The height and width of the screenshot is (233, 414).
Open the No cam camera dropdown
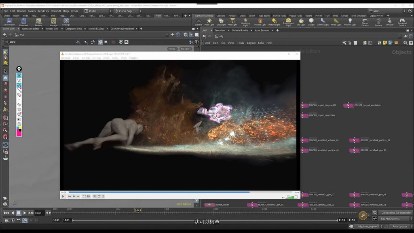[186, 49]
